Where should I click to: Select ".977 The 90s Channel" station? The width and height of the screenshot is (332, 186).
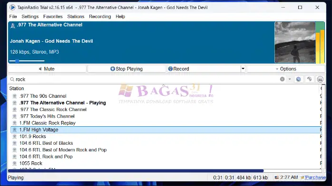[43, 96]
